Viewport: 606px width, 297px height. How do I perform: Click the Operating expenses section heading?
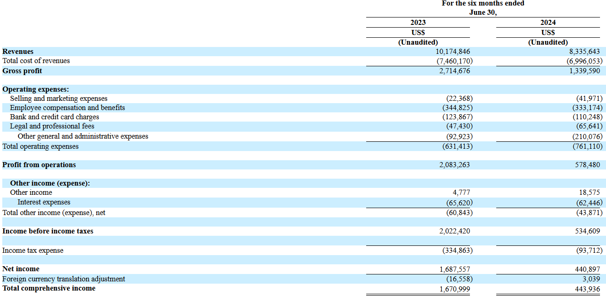[x=36, y=89]
